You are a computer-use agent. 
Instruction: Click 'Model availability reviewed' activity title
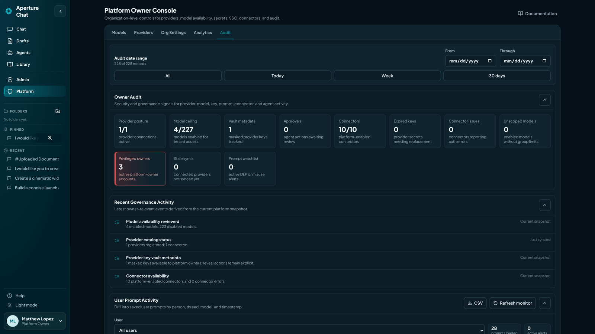point(152,222)
